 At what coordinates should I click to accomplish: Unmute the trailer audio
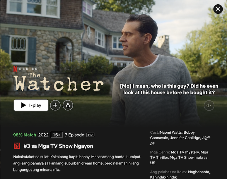tap(209, 106)
